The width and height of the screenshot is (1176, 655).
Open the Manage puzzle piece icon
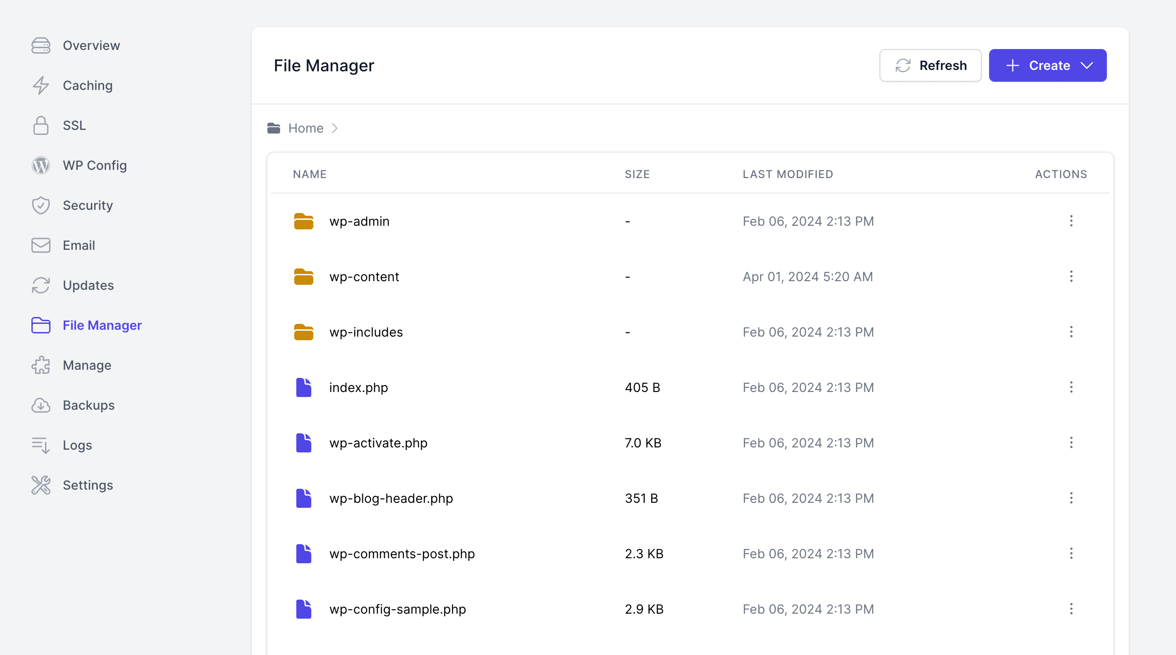tap(40, 365)
